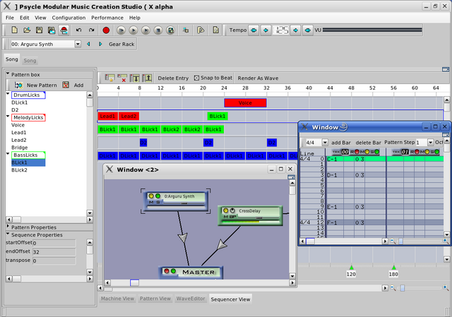Click Delete Entry button
This screenshot has height=317, width=452.
click(x=173, y=78)
